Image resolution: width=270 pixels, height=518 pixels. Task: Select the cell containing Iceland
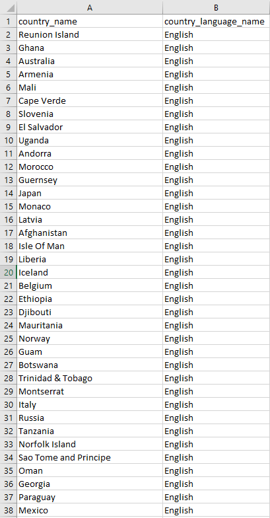[x=90, y=272]
